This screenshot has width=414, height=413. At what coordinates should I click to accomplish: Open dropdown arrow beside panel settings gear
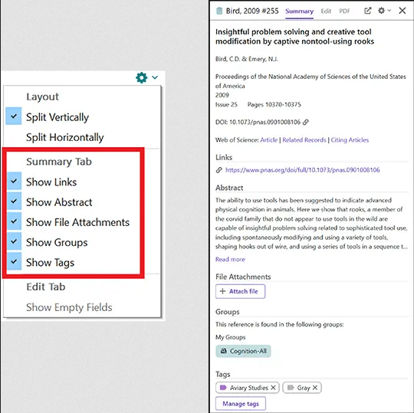coord(389,11)
